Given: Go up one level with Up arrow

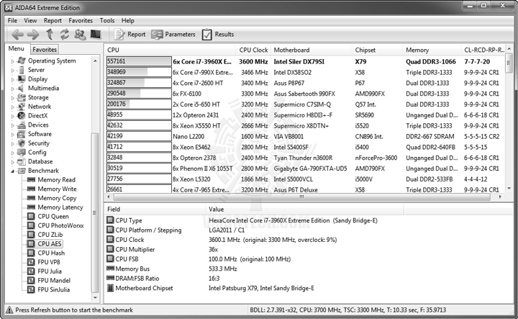Looking at the screenshot, I should coord(50,34).
